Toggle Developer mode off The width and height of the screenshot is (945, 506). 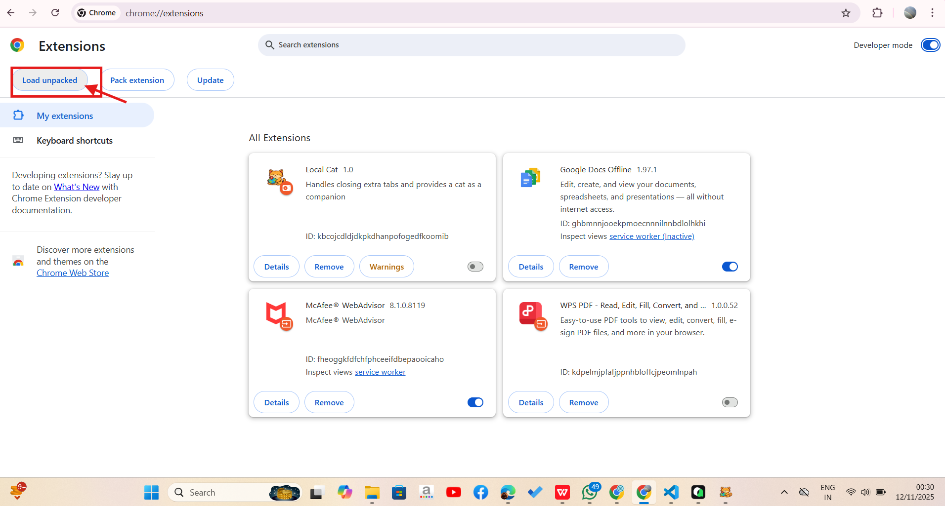tap(930, 45)
